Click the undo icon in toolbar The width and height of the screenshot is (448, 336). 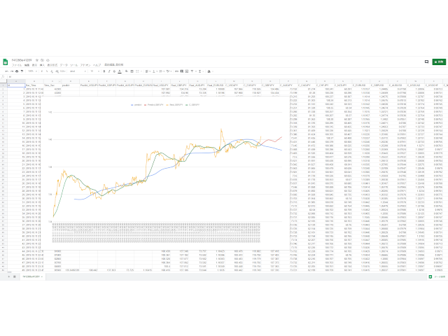pos(6,71)
